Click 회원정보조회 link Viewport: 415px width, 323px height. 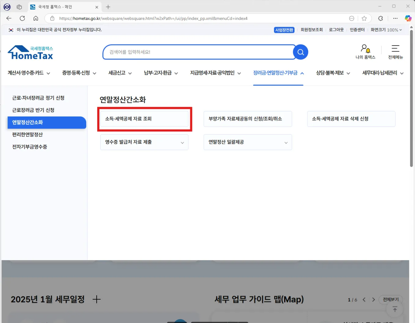(x=312, y=30)
